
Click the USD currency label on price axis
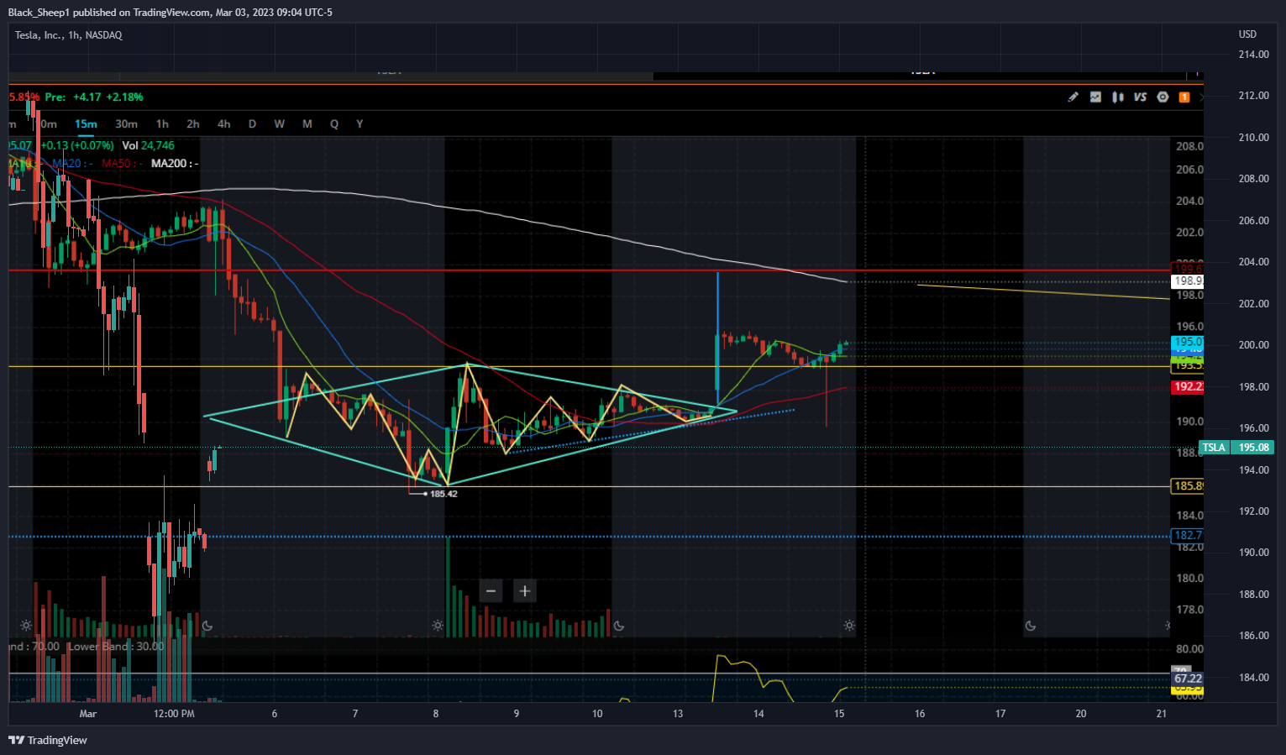1247,34
